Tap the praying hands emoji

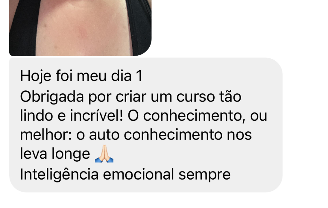coord(104,154)
